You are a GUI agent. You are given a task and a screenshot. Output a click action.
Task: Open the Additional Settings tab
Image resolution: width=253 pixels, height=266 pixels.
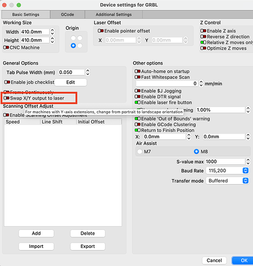coord(114,14)
